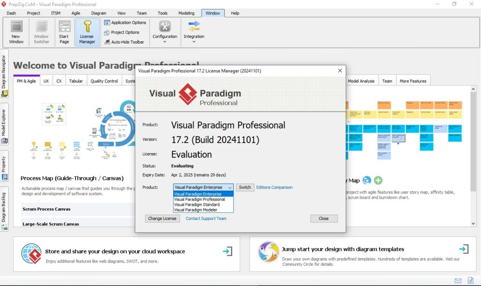Choose Visual Paradigm Standard from list

[203, 204]
